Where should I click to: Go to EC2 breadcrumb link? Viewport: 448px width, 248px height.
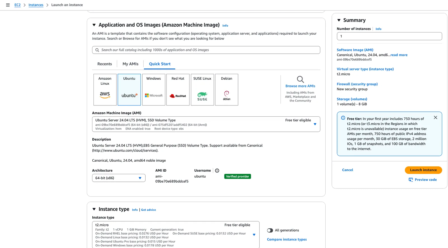(x=17, y=5)
